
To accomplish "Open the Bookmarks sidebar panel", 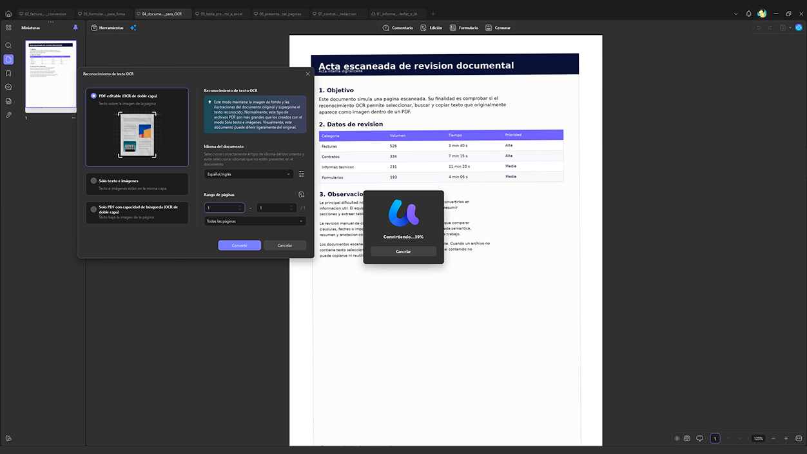I will (8, 74).
